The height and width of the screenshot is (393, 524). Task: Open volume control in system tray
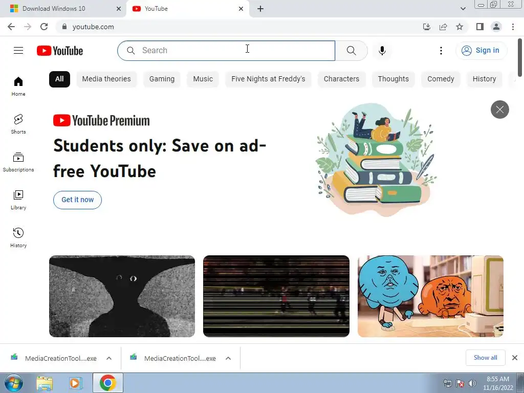click(x=472, y=383)
